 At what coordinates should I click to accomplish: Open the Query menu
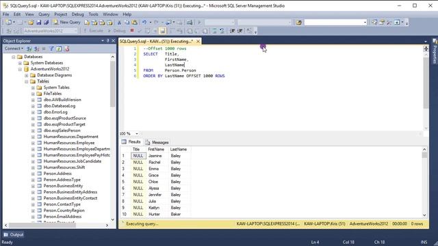44,14
